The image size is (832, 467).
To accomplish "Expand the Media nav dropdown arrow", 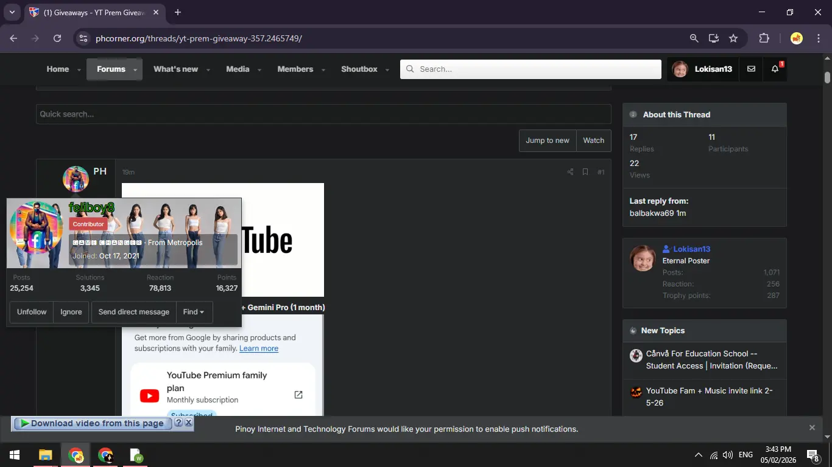I will coord(259,70).
